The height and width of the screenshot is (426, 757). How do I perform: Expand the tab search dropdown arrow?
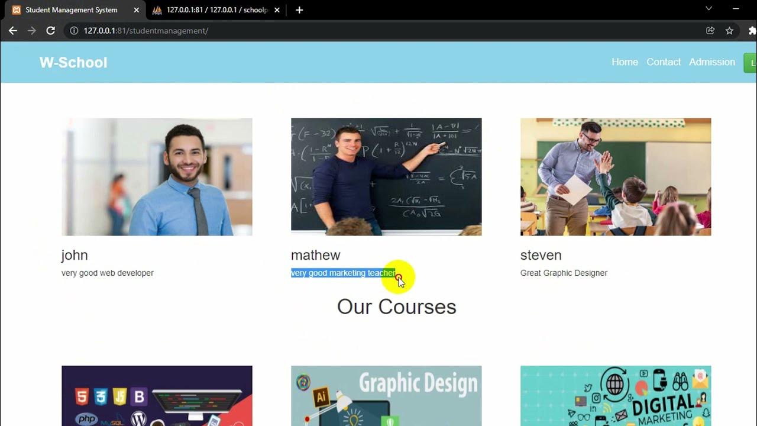coord(709,9)
